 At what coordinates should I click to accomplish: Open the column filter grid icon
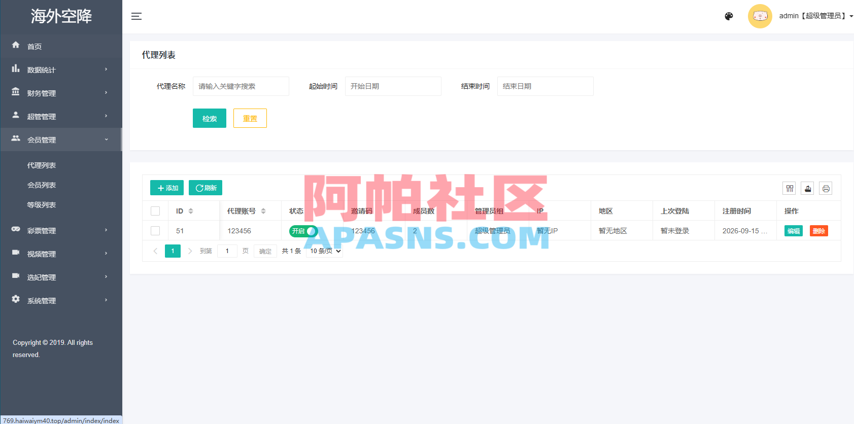790,189
